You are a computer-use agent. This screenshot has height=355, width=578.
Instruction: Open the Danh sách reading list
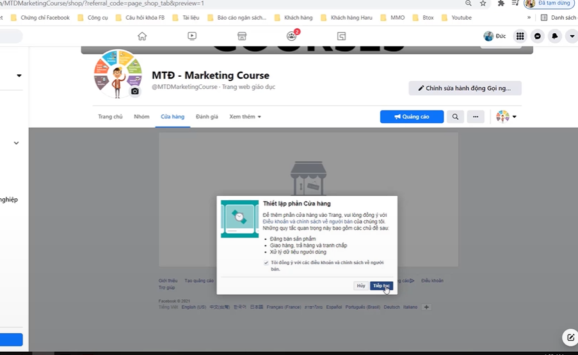pyautogui.click(x=558, y=18)
